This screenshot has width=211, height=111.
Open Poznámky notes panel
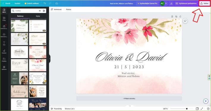56,109
